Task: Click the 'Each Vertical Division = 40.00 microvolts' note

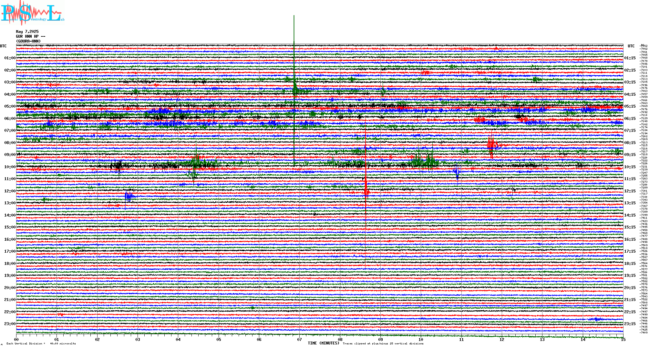Action: (x=41, y=343)
